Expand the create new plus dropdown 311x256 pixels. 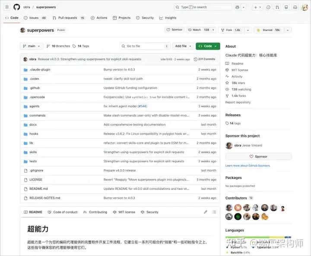pos(257,7)
